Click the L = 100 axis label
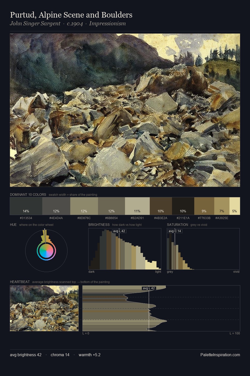 coord(235,333)
